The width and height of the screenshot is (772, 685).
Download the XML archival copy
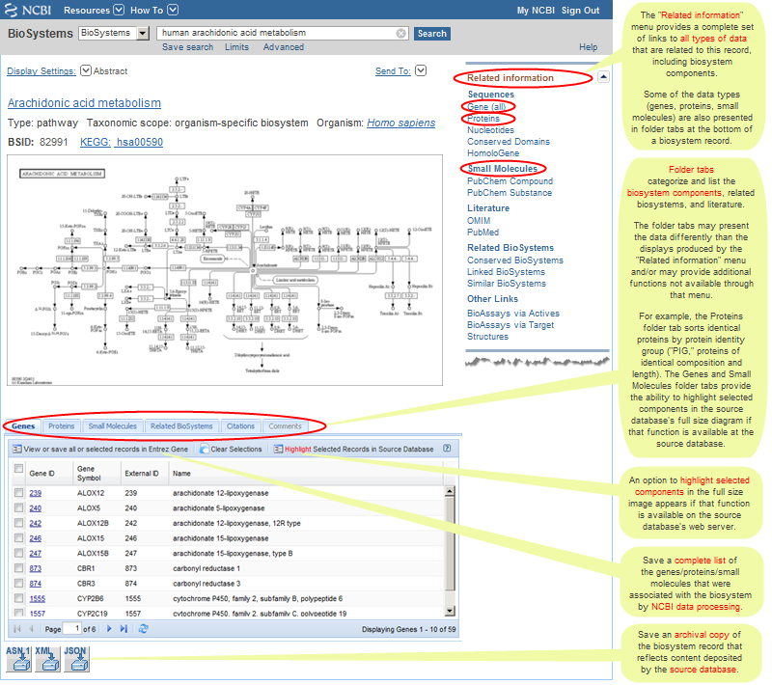(x=47, y=659)
